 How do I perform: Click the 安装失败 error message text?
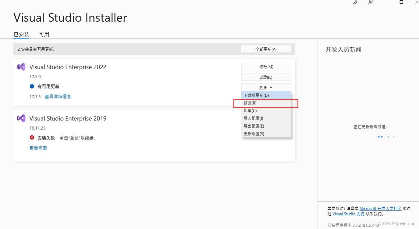(67, 138)
